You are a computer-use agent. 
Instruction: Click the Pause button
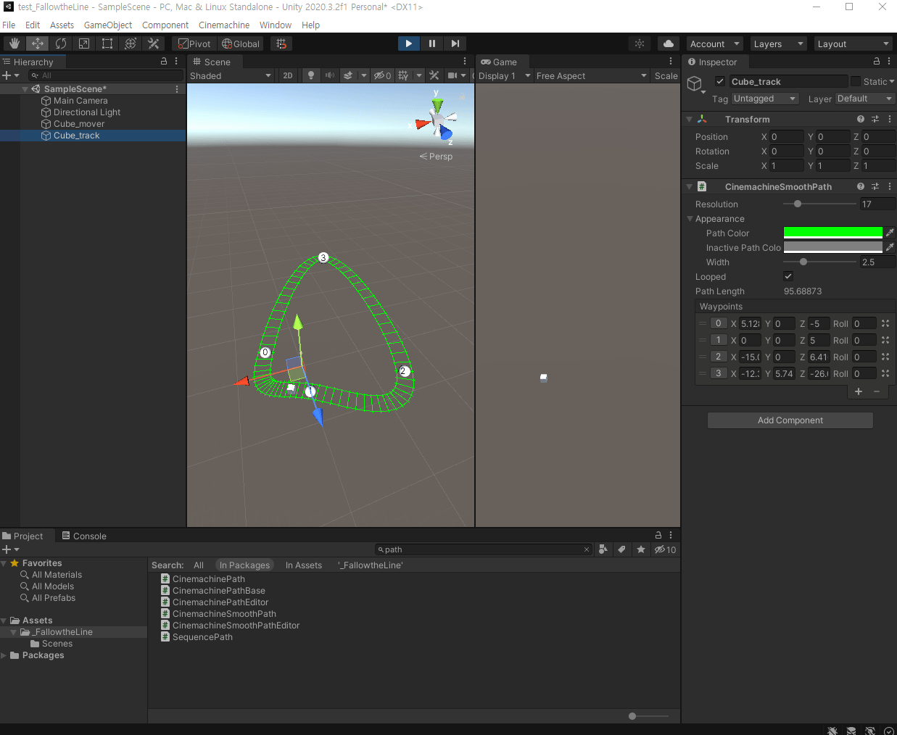[x=432, y=43]
